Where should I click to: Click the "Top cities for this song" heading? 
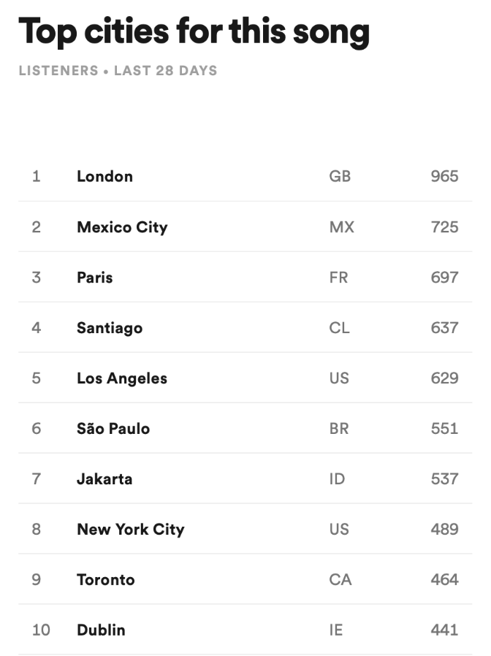coord(194,31)
